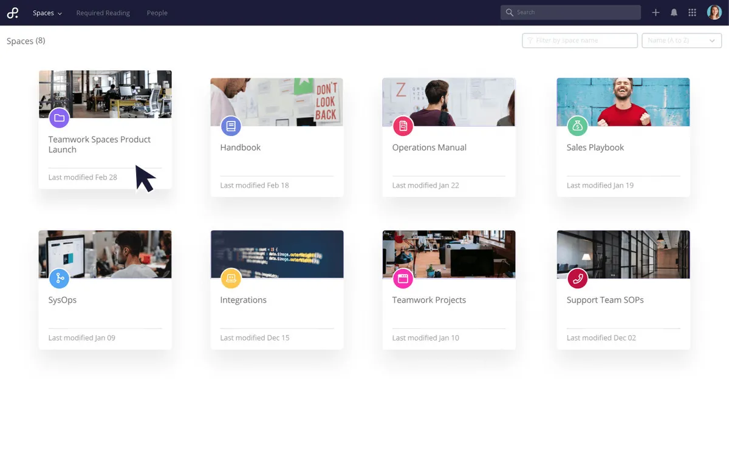Image resolution: width=729 pixels, height=451 pixels.
Task: Click the SysOps branch icon
Action: point(59,279)
